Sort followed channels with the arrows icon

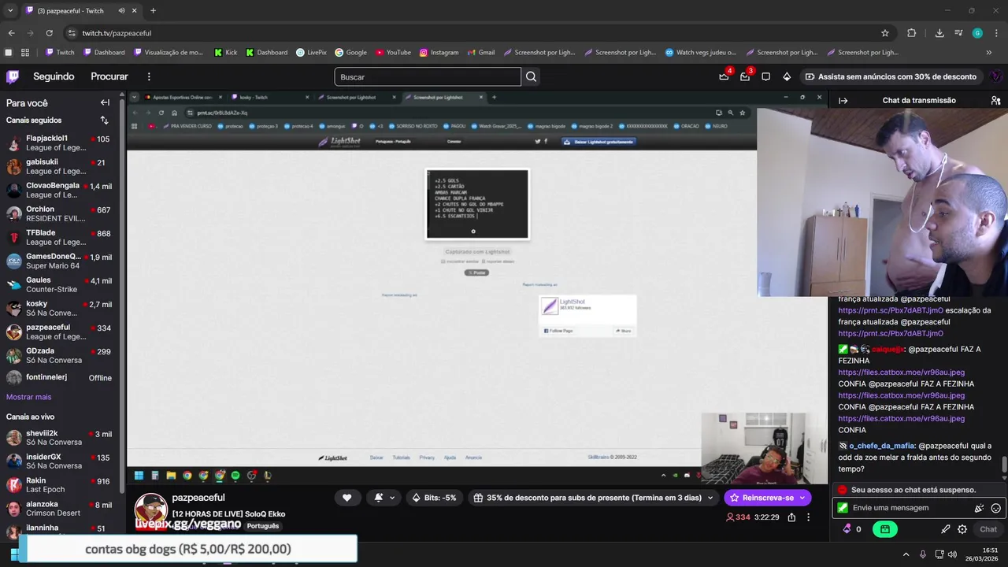coord(104,120)
